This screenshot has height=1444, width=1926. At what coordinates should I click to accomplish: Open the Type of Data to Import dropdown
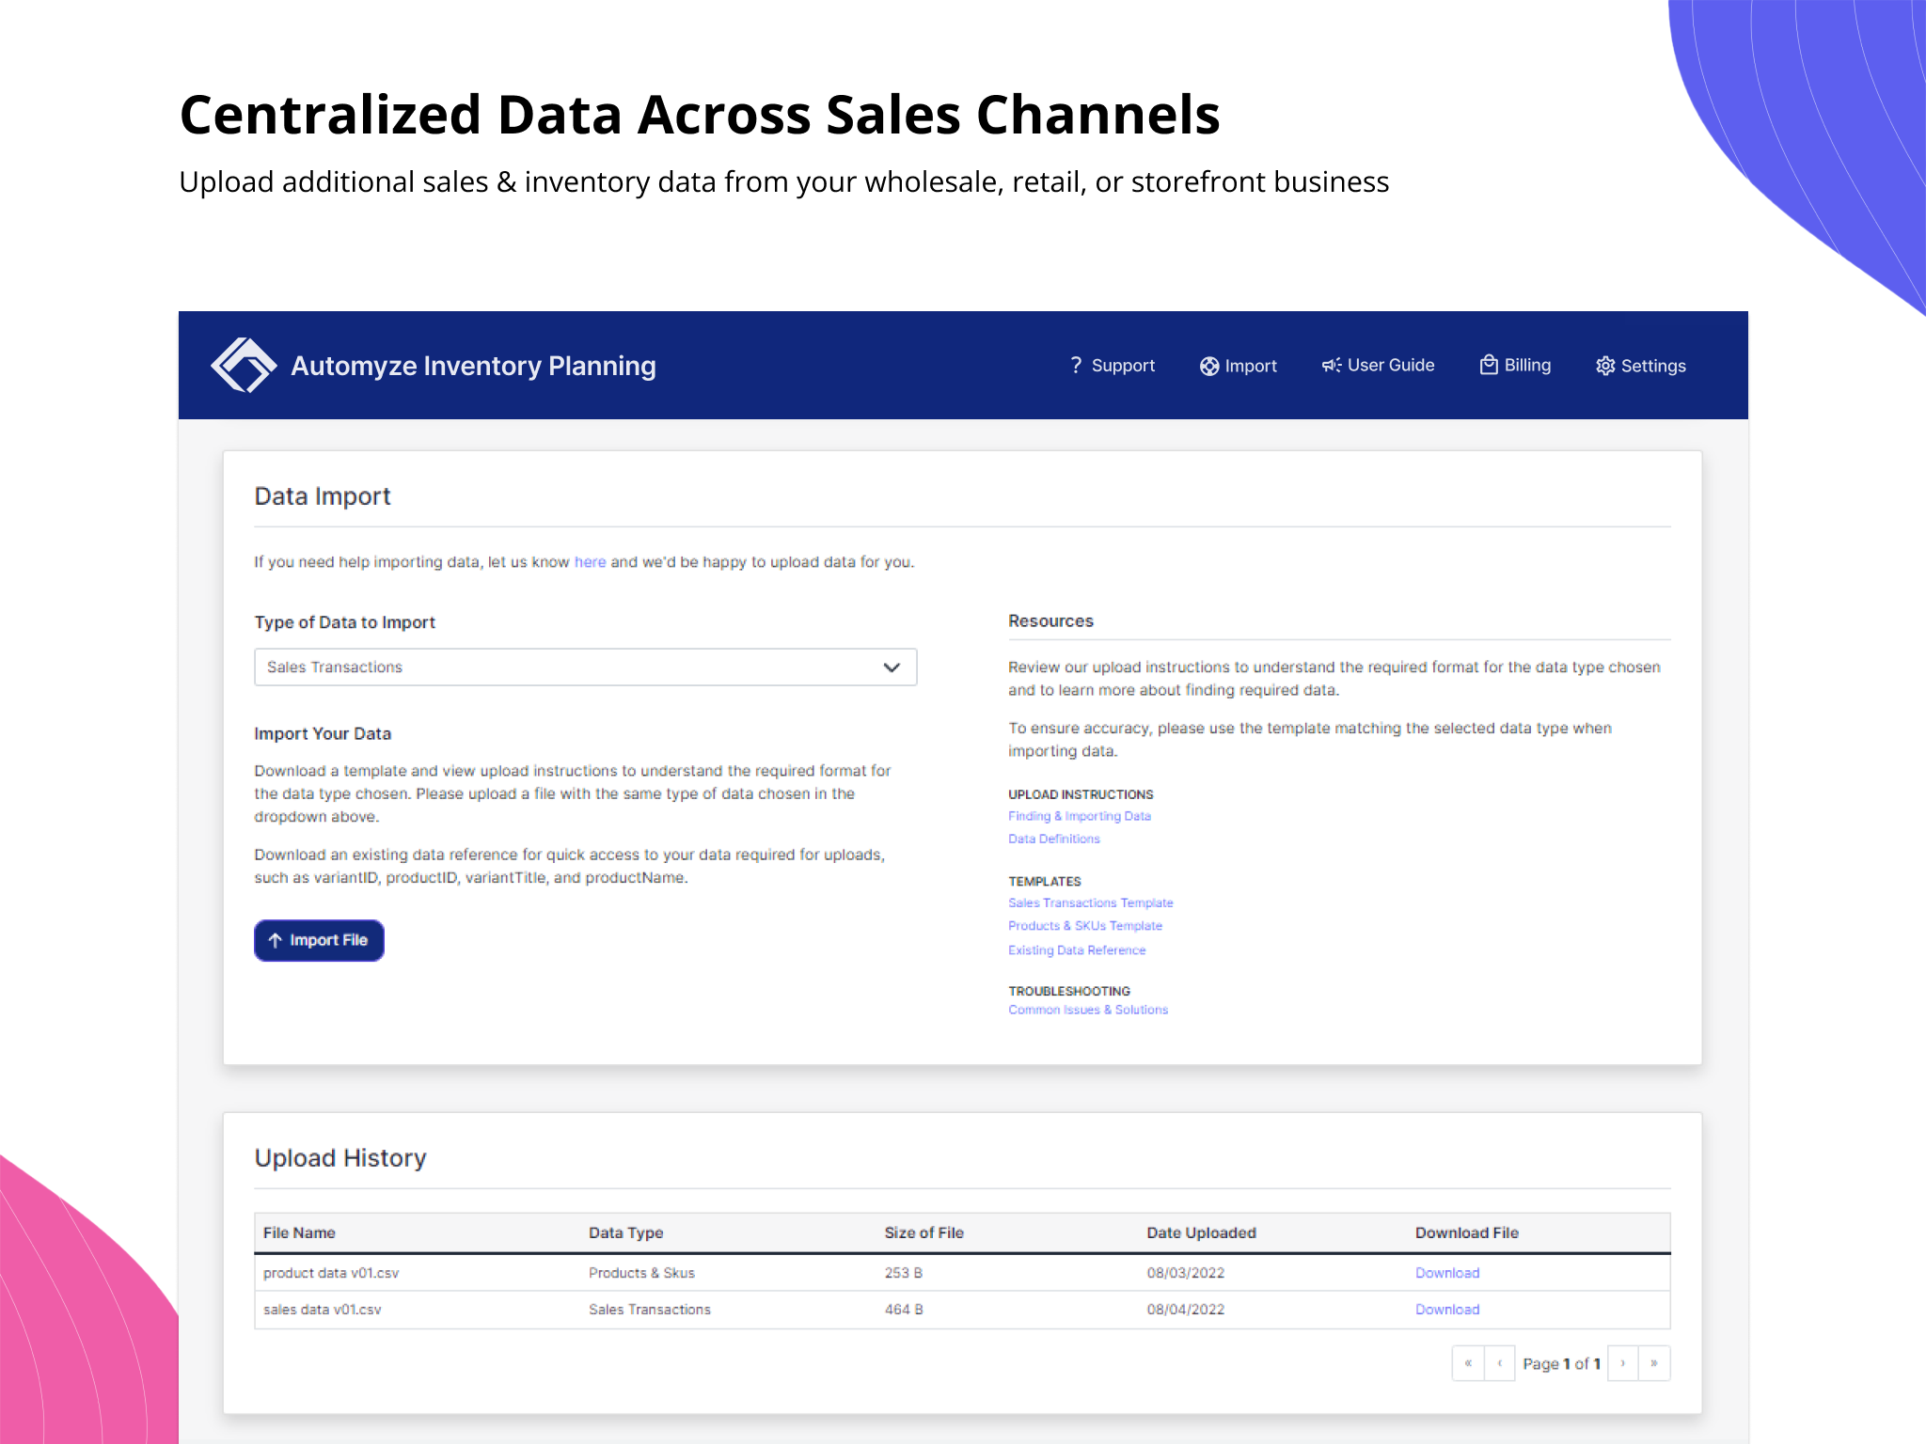pos(585,667)
